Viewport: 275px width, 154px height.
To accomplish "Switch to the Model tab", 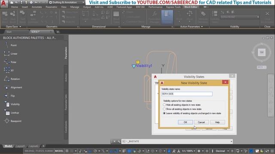I will pyautogui.click(x=8, y=146).
